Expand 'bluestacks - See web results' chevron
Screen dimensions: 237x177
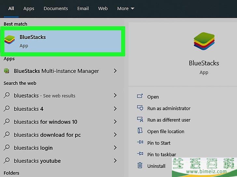[x=115, y=95]
